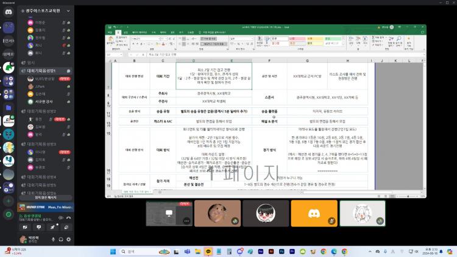Click the Excel zoom slider
457x257 pixels.
tap(408, 196)
